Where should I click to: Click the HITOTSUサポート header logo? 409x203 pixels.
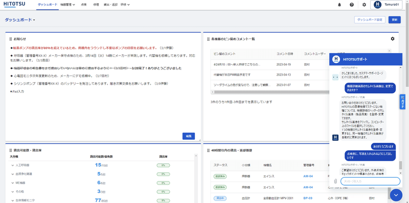[x=336, y=59]
